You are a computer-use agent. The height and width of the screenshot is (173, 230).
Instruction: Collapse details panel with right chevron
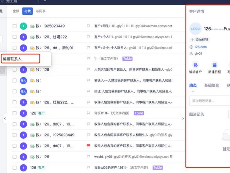(x=183, y=119)
